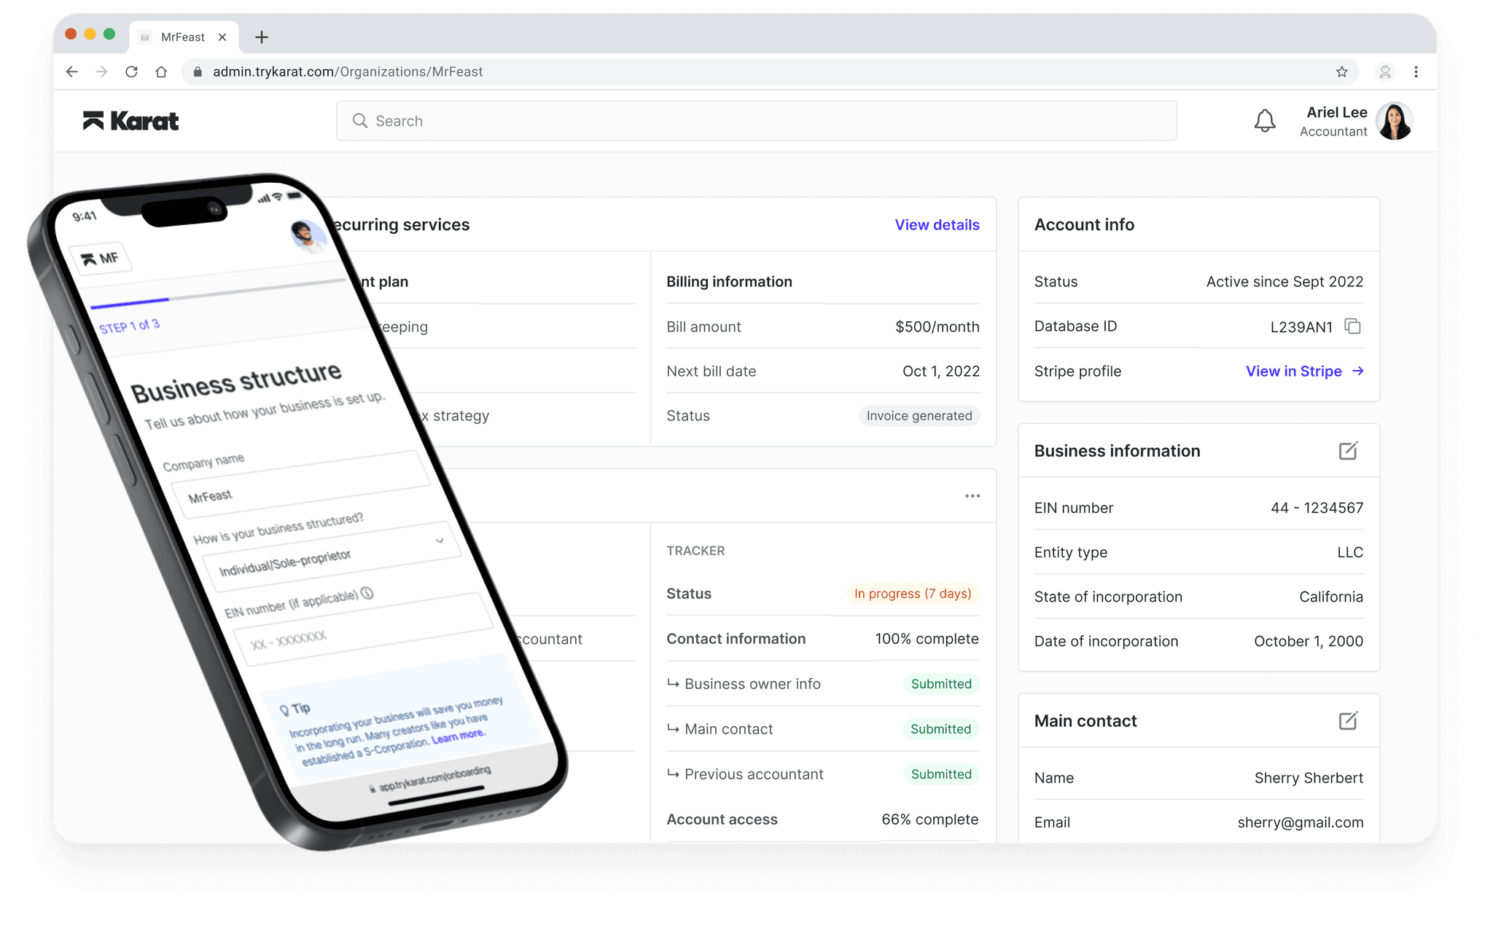Edit Main contact via pencil icon
The image size is (1493, 944).
point(1348,721)
